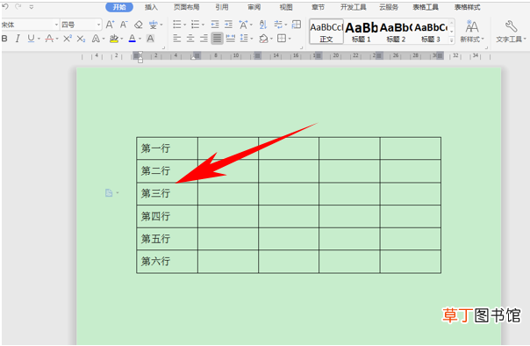Open the 云服务 ribbon tab
Screen dimensions: 530x346
(389, 7)
